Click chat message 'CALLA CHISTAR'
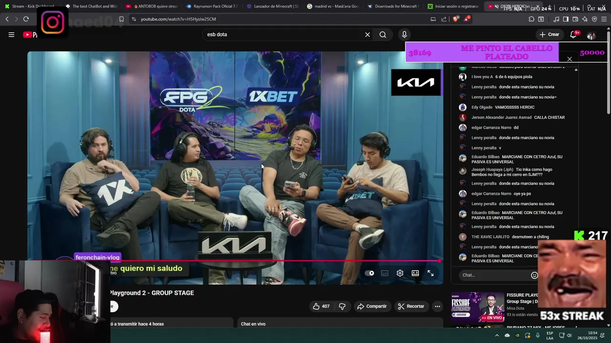 pos(549,117)
